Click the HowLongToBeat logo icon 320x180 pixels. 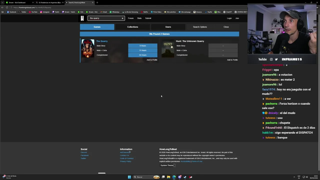(82, 18)
